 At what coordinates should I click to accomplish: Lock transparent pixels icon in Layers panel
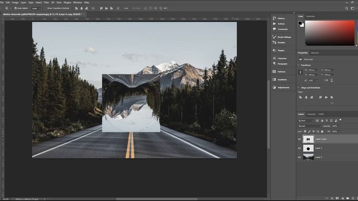[305, 132]
